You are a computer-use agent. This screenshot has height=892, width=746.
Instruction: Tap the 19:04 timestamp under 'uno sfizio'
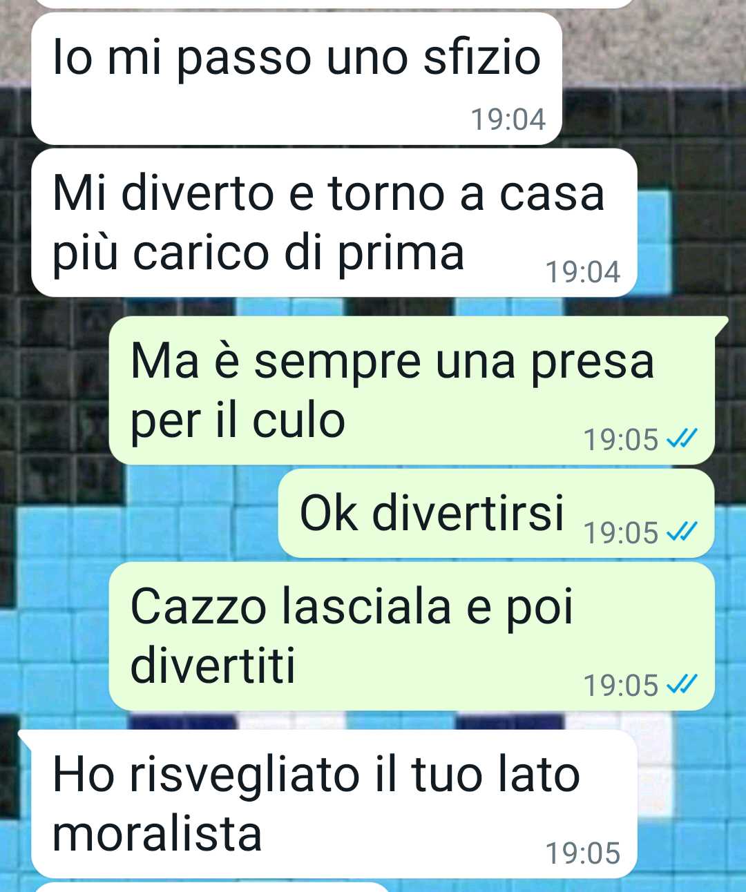click(508, 119)
